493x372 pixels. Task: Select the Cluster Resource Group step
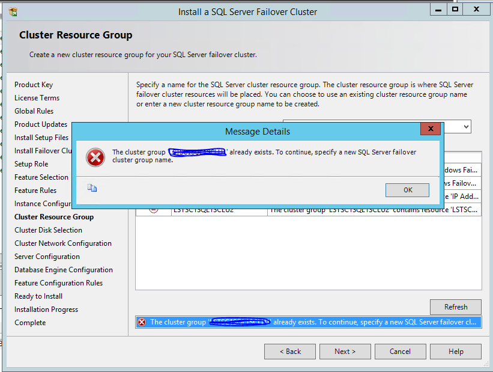click(54, 217)
